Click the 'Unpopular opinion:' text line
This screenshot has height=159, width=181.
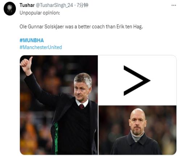[x=40, y=13]
